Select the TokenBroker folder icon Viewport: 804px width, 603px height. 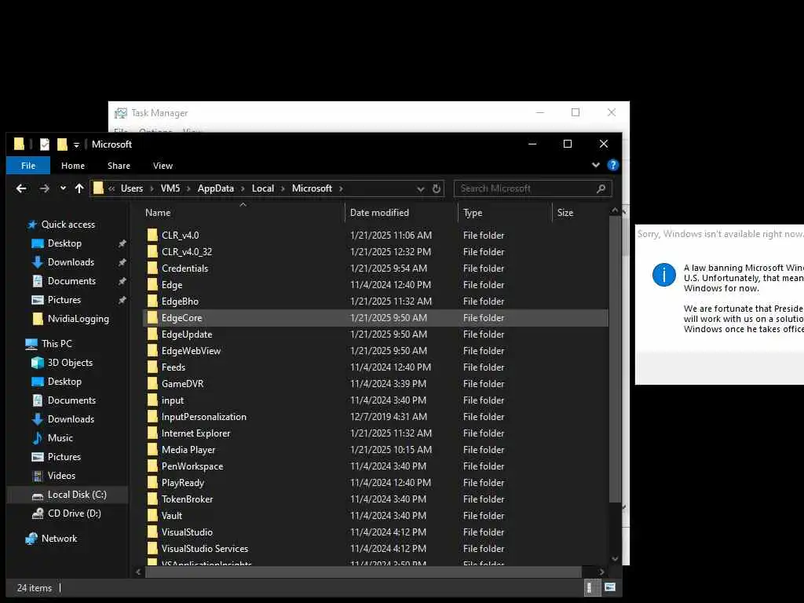(152, 499)
